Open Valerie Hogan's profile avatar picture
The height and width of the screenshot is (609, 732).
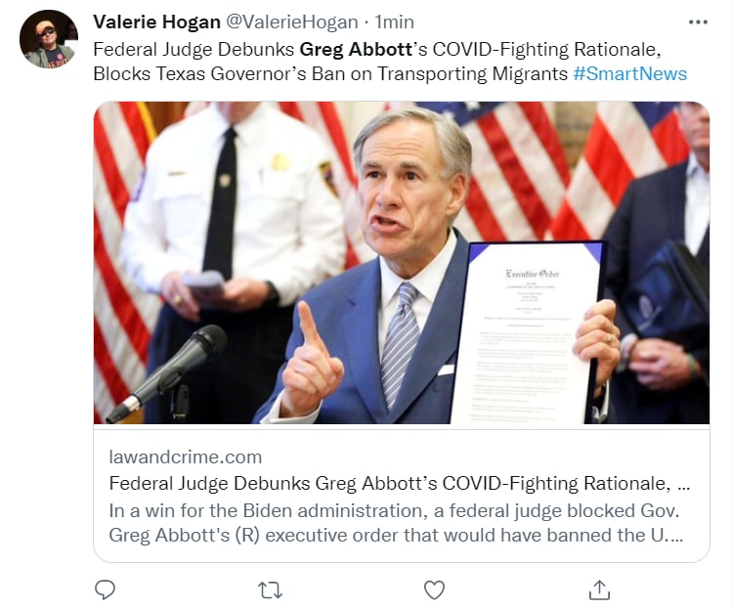(x=49, y=39)
